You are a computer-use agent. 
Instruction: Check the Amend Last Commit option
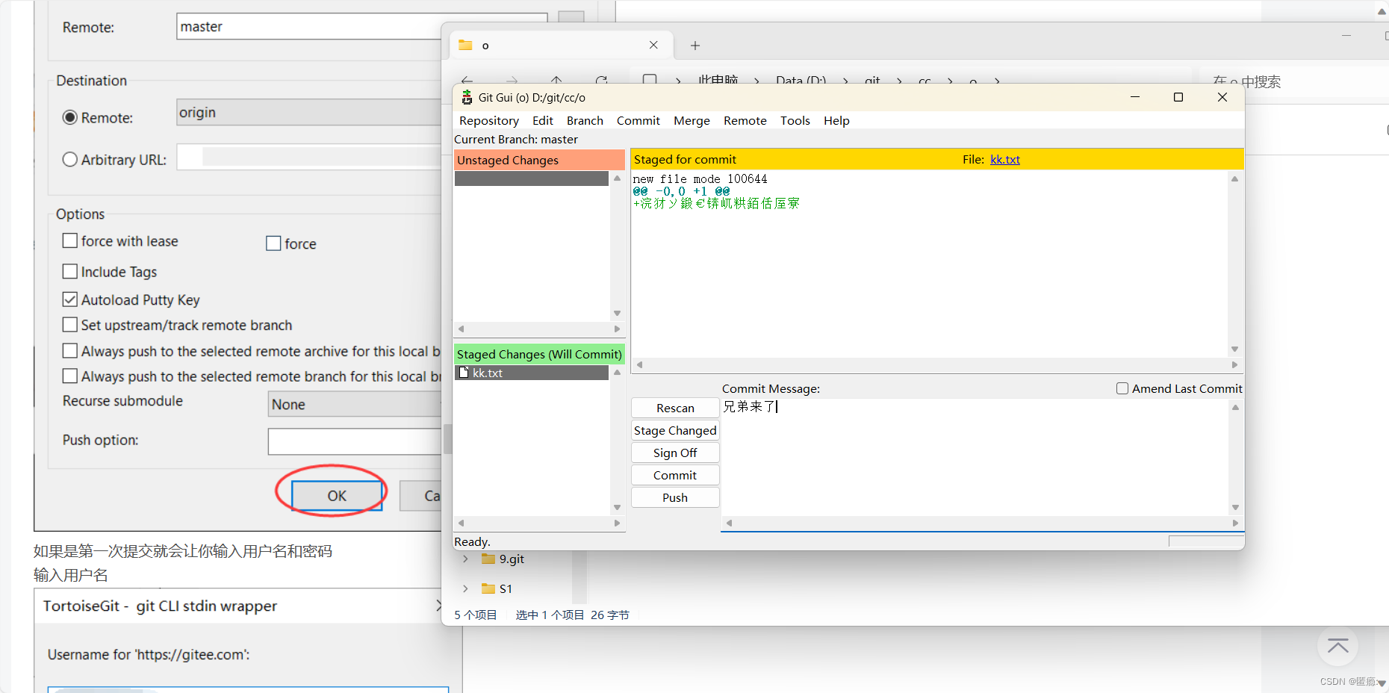point(1122,388)
